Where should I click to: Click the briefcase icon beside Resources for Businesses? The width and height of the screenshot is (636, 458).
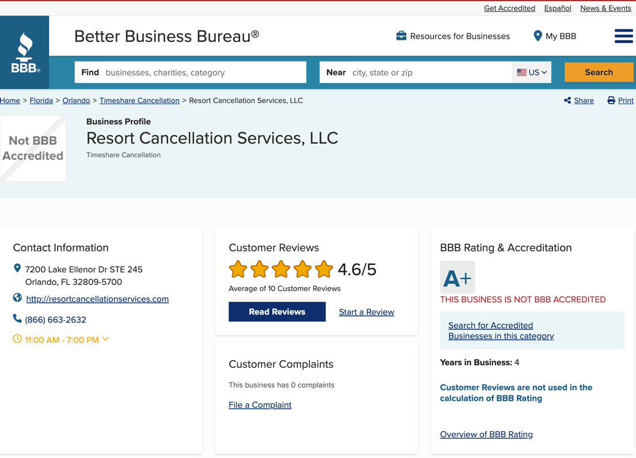coord(401,36)
